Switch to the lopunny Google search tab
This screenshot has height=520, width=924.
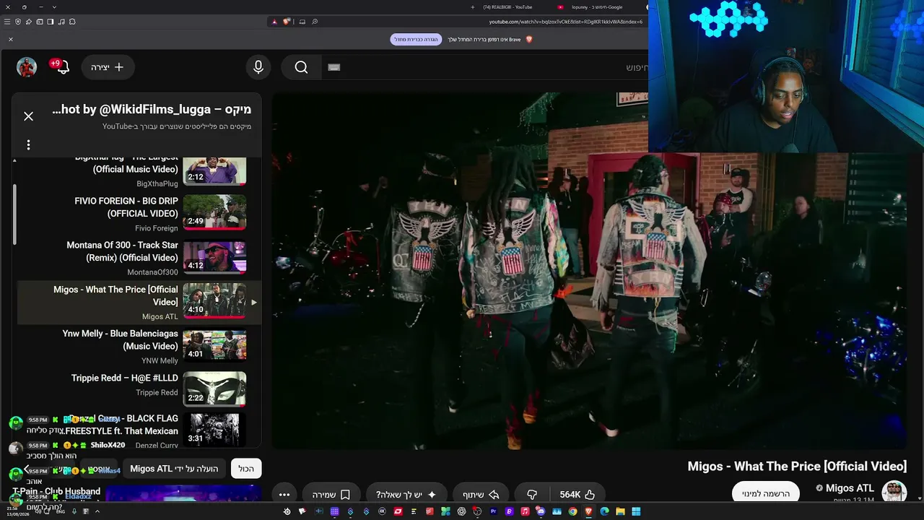click(597, 7)
